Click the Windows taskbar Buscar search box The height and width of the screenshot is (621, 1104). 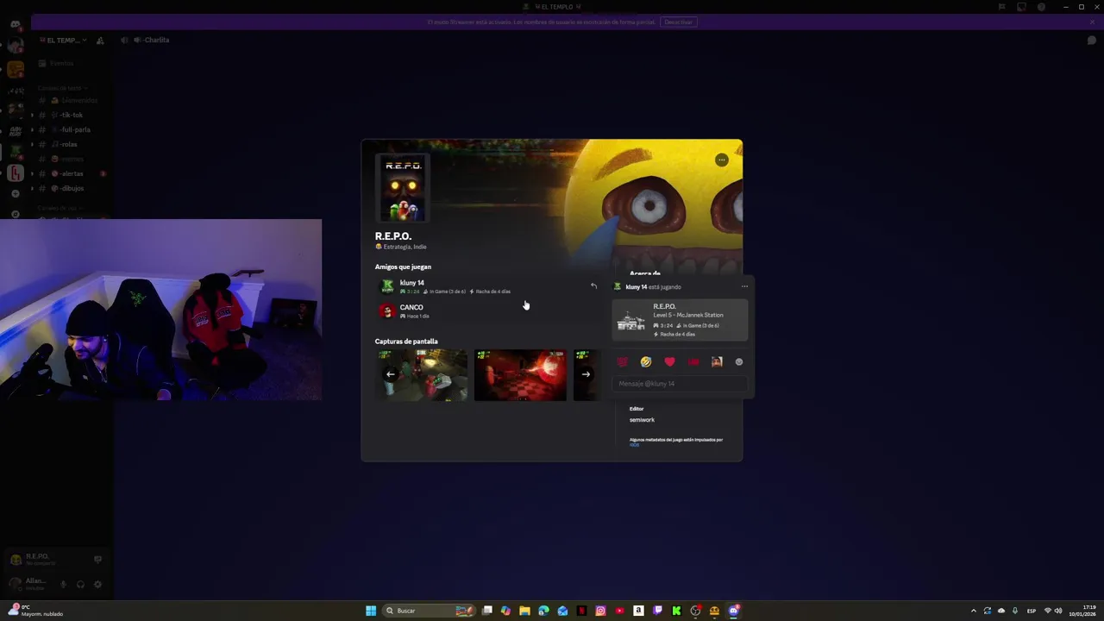[x=428, y=611]
